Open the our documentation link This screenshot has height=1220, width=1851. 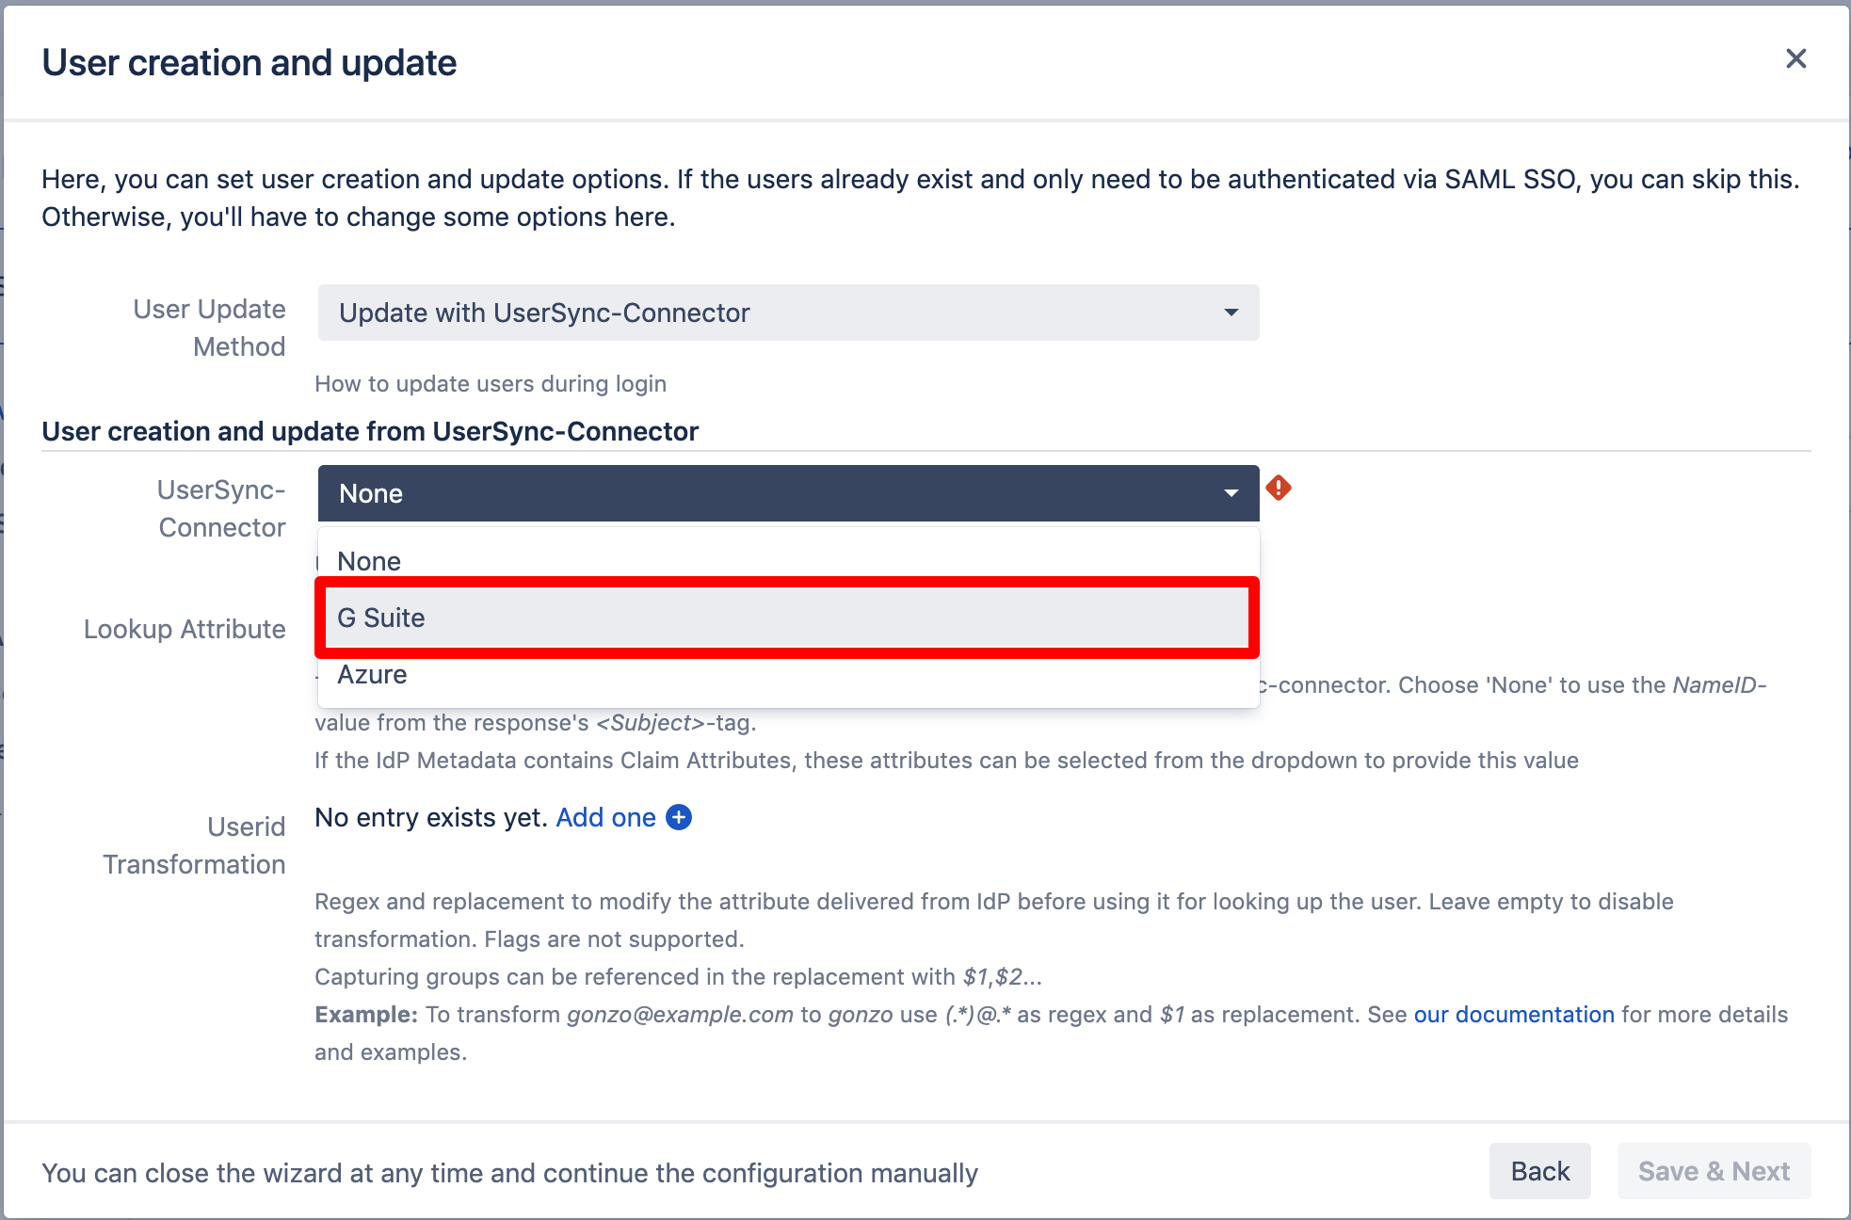tap(1514, 1015)
